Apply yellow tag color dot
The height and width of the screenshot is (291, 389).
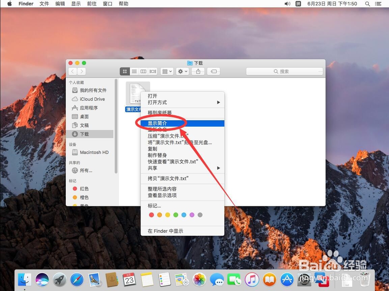[x=168, y=215]
